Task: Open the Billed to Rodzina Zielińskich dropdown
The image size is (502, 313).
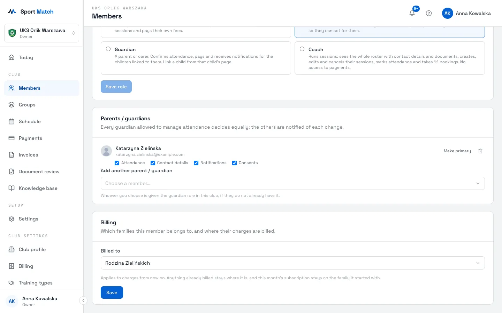Action: click(293, 263)
